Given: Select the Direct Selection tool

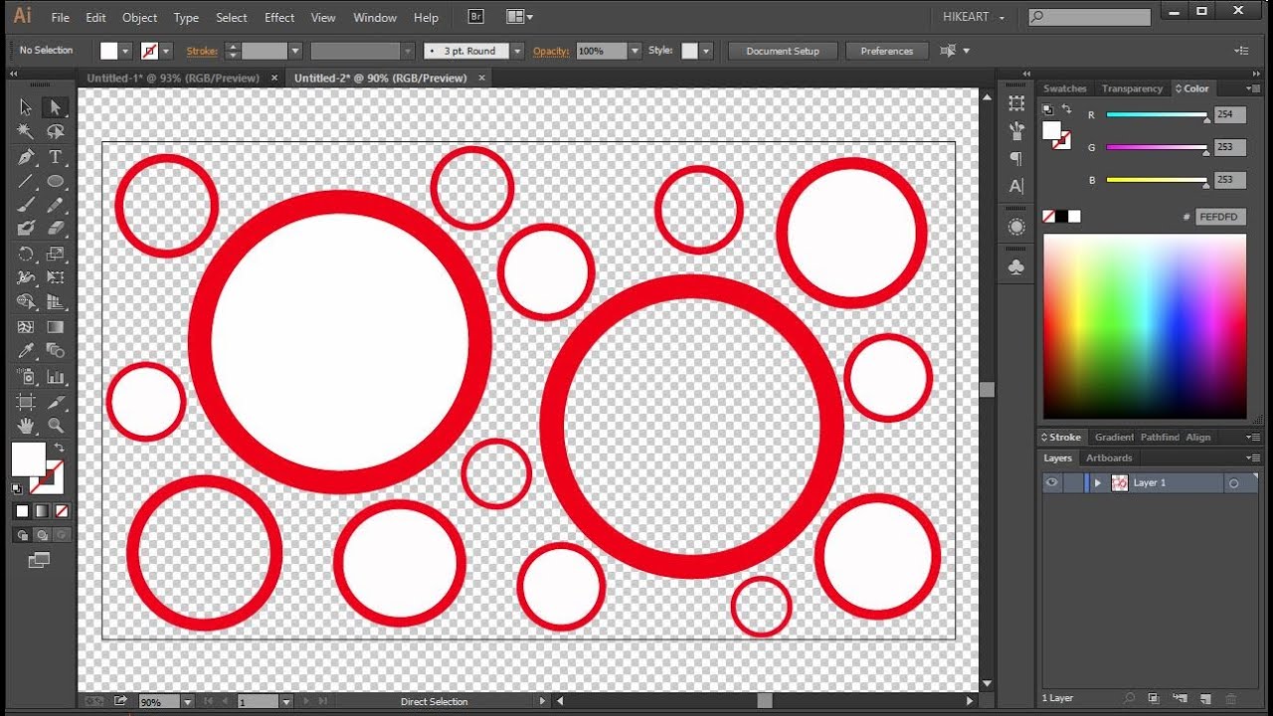Looking at the screenshot, I should 55,107.
